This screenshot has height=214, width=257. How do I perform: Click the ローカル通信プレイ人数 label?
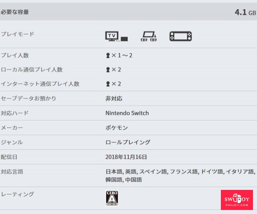32,69
